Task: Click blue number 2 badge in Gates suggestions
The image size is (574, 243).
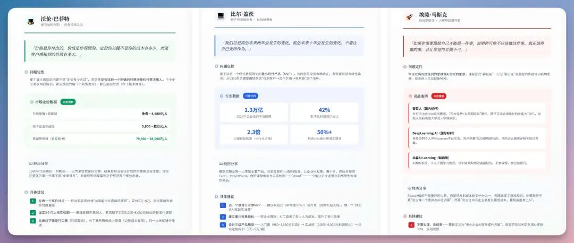Action: click(x=223, y=216)
